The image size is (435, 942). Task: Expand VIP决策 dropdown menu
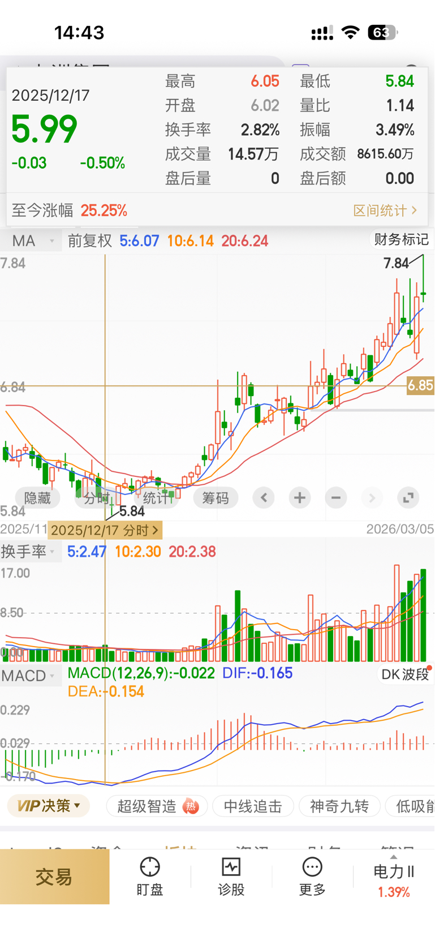[x=49, y=806]
